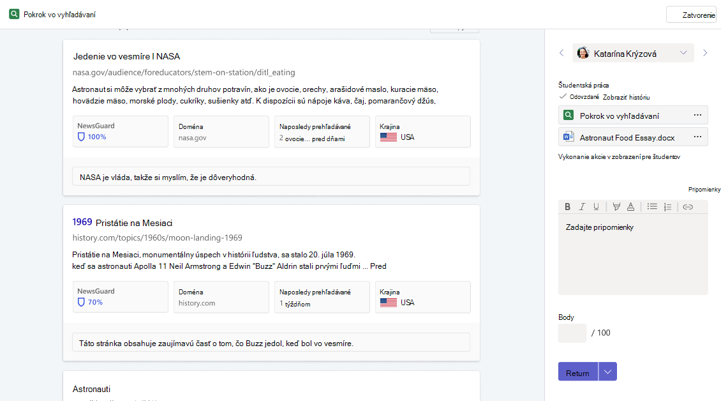Open the Zobraziť históriu link

click(627, 97)
